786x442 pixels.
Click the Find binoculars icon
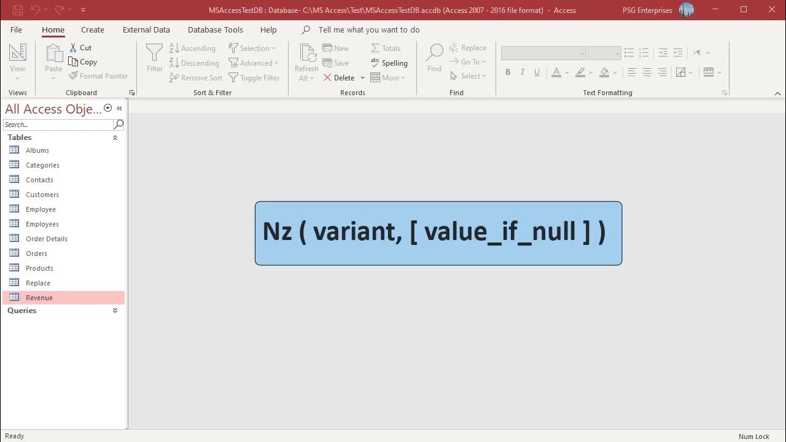tap(434, 53)
